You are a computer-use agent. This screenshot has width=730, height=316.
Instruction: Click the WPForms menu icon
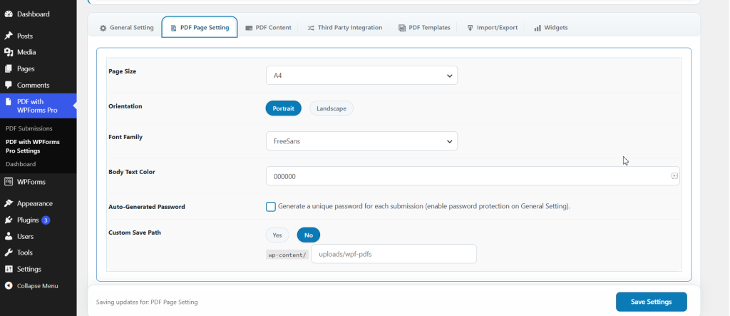coord(9,182)
